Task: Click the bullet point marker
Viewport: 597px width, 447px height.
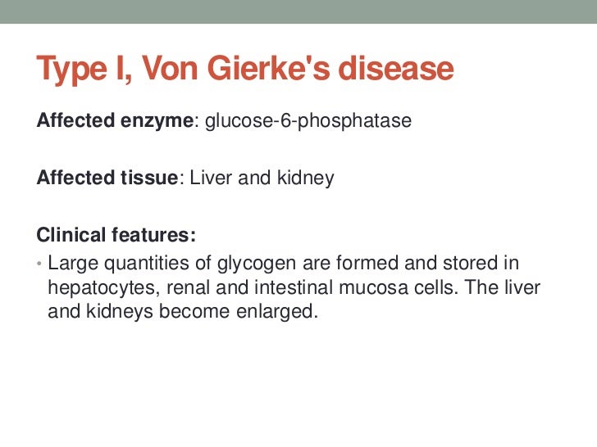Action: [40, 265]
